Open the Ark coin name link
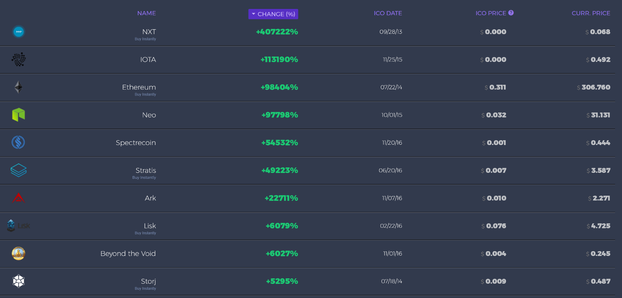 (150, 198)
